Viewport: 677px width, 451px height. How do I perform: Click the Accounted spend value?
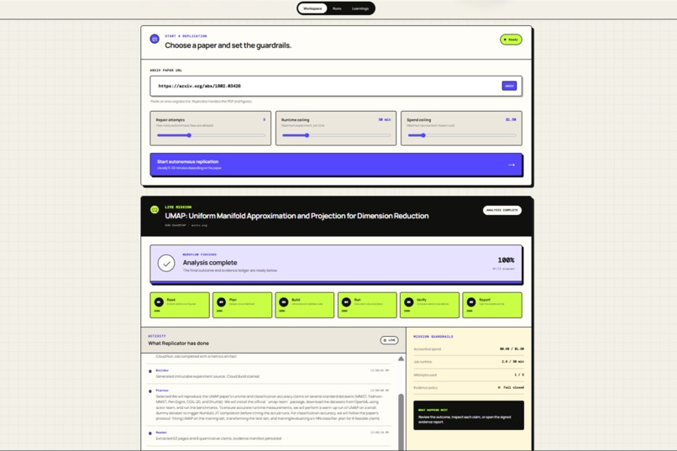point(512,349)
